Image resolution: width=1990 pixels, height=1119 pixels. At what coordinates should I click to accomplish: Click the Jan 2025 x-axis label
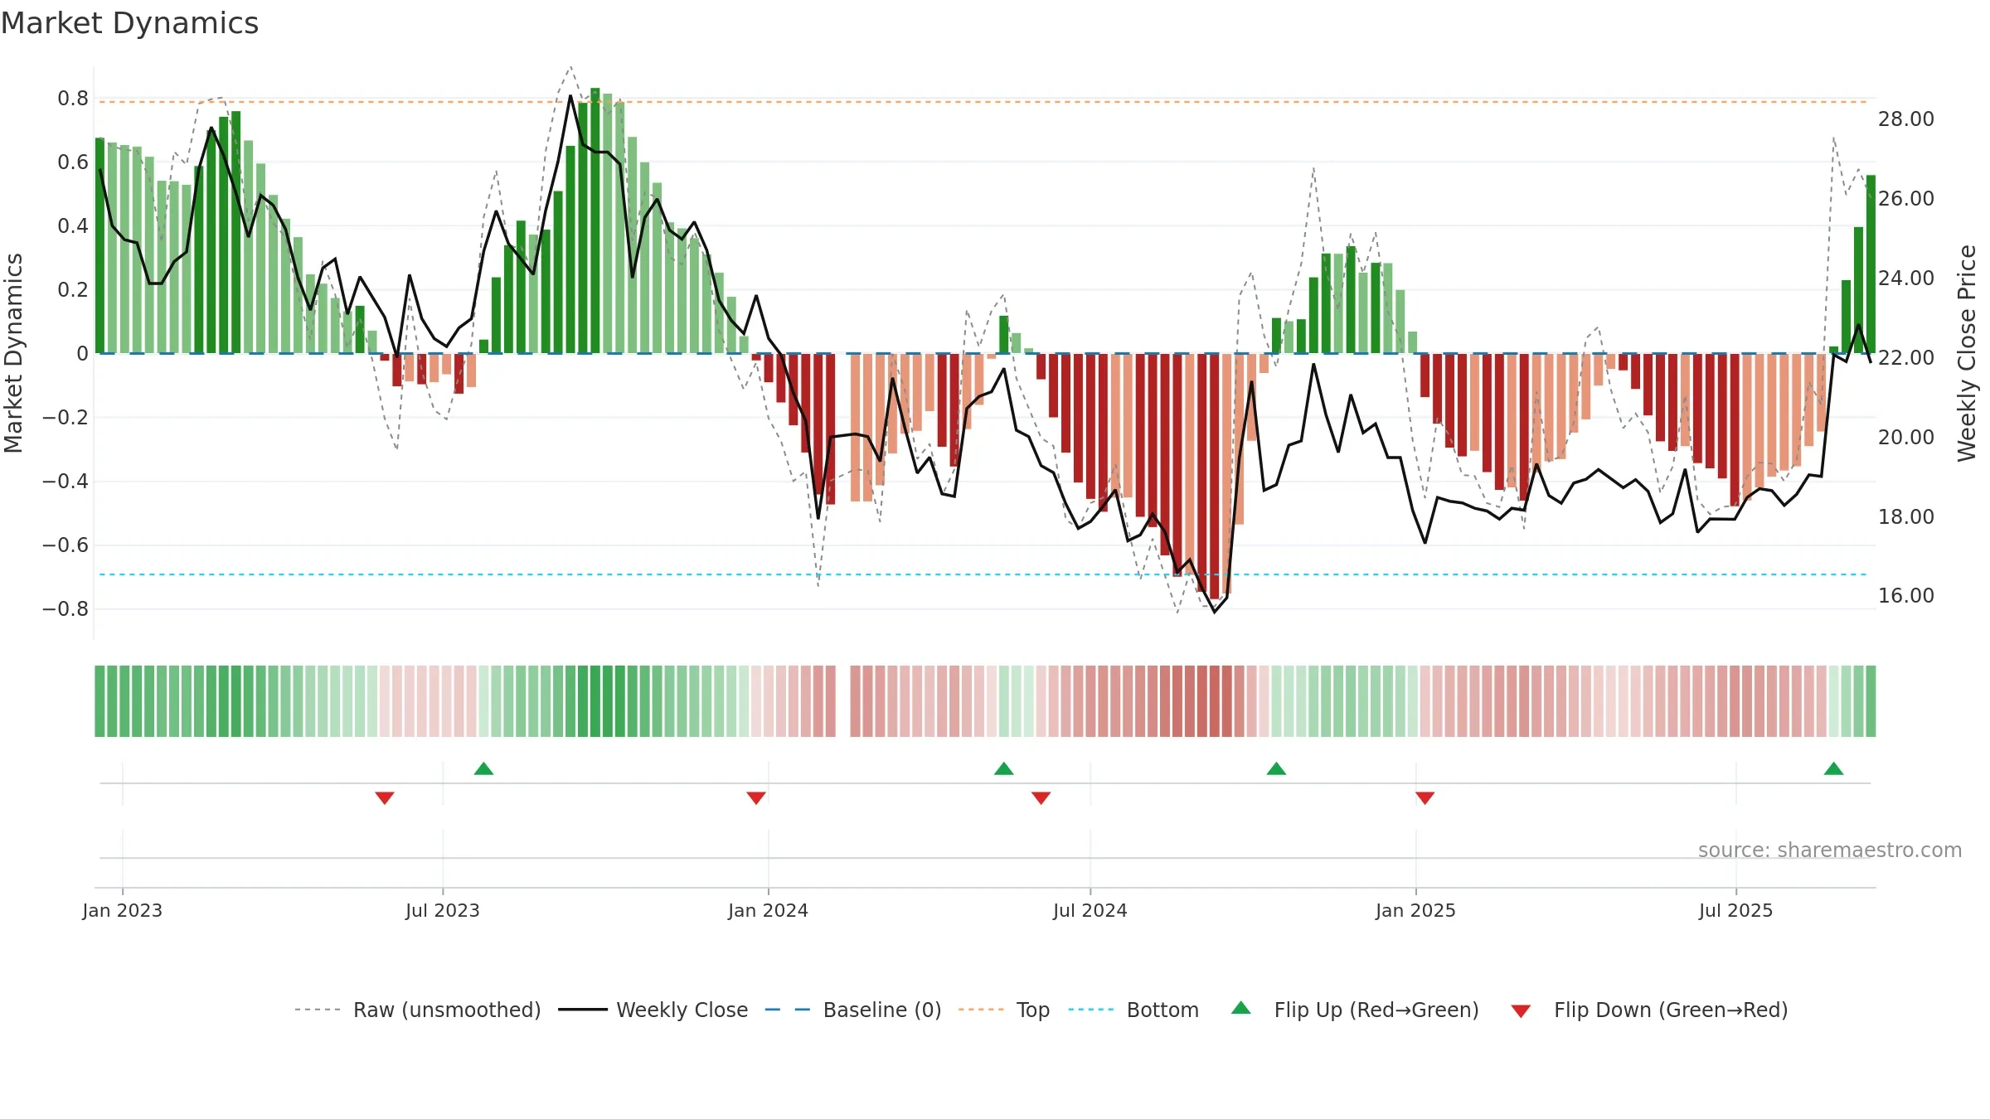[x=1415, y=910]
